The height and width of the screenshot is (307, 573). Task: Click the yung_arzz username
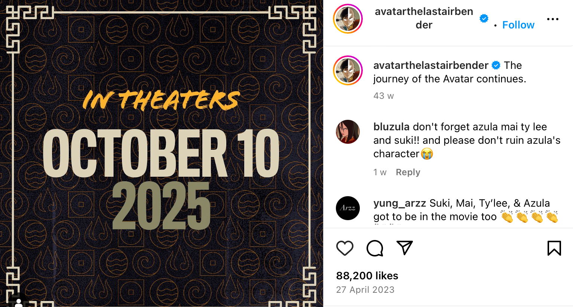tap(399, 203)
